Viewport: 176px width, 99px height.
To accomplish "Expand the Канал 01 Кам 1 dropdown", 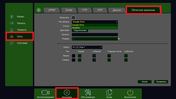I will click(x=87, y=47).
